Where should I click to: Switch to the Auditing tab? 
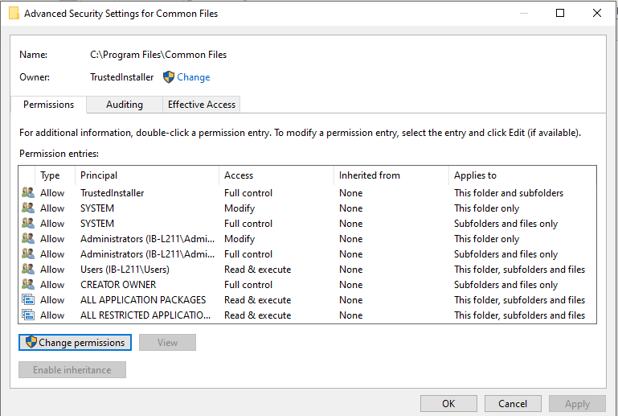click(x=125, y=105)
